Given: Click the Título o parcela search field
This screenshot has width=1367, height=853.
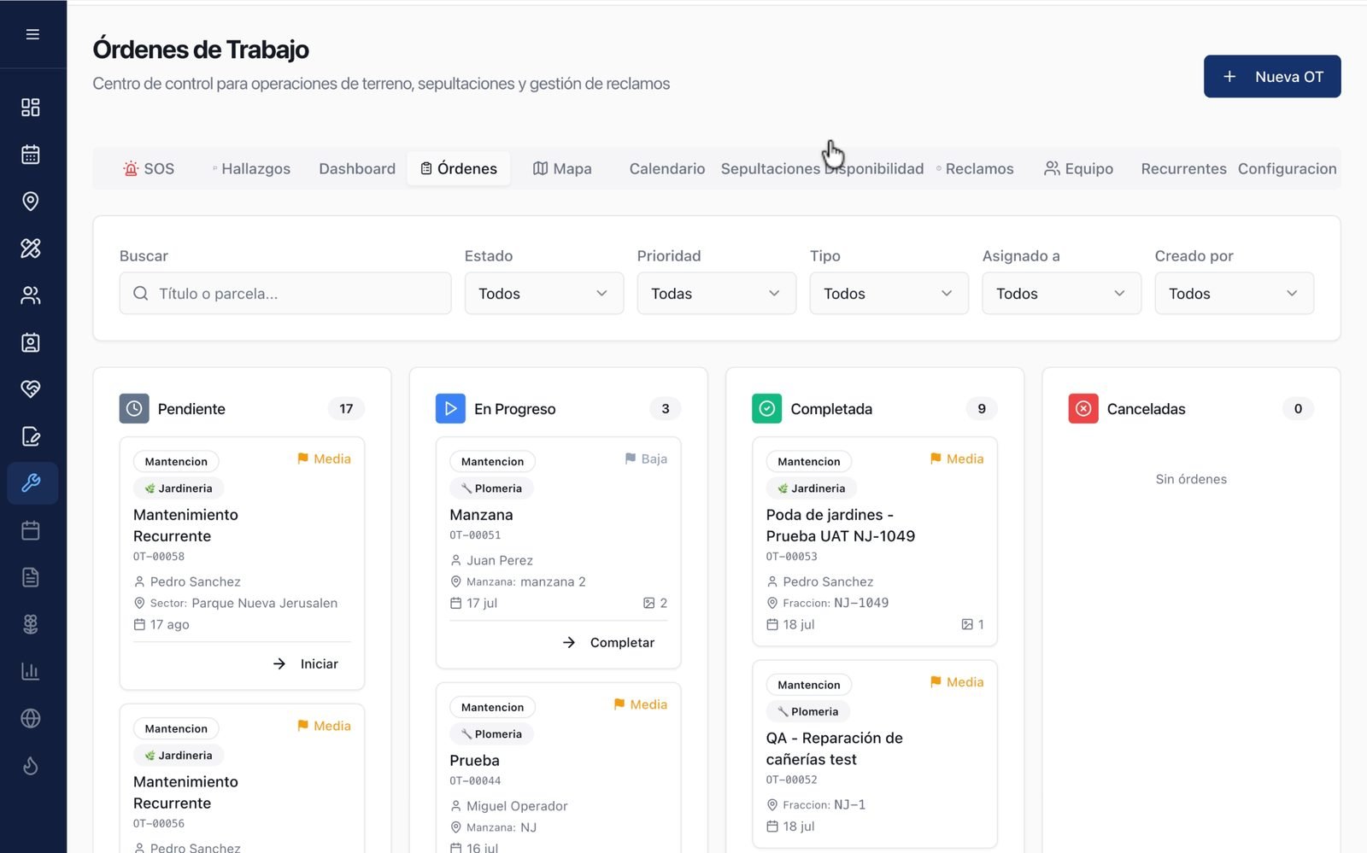Looking at the screenshot, I should click(x=285, y=294).
